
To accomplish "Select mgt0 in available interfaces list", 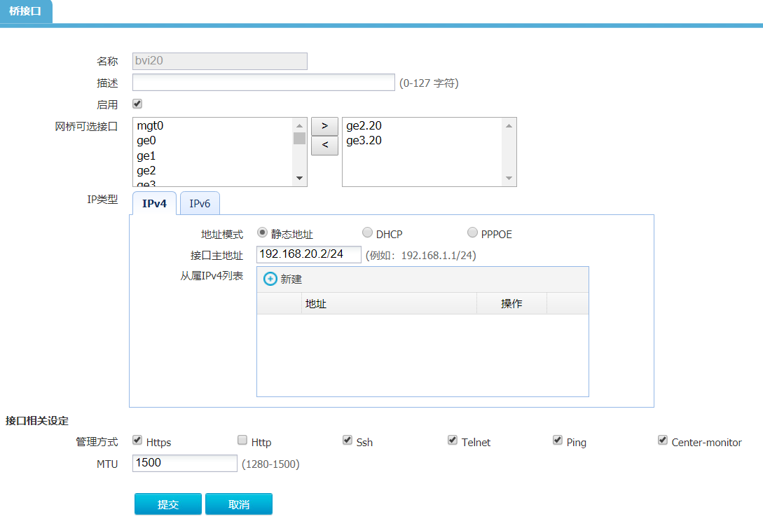I will 213,125.
